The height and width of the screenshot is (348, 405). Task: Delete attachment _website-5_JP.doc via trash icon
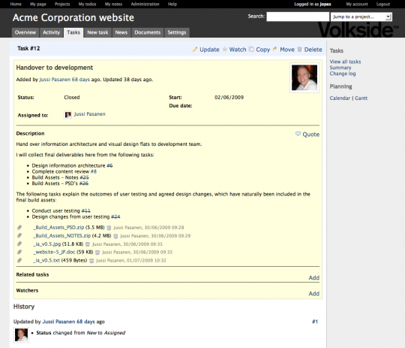coord(97,253)
